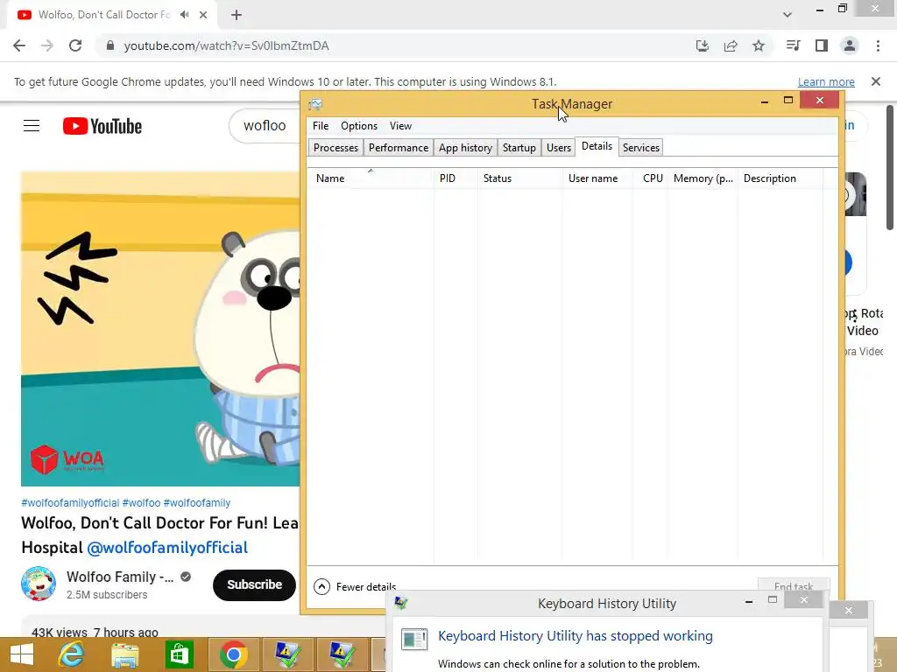Switch to the Startup tab
The width and height of the screenshot is (897, 672).
(519, 148)
